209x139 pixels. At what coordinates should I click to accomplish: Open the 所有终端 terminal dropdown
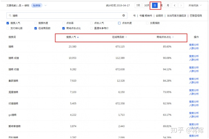(x=195, y=6)
